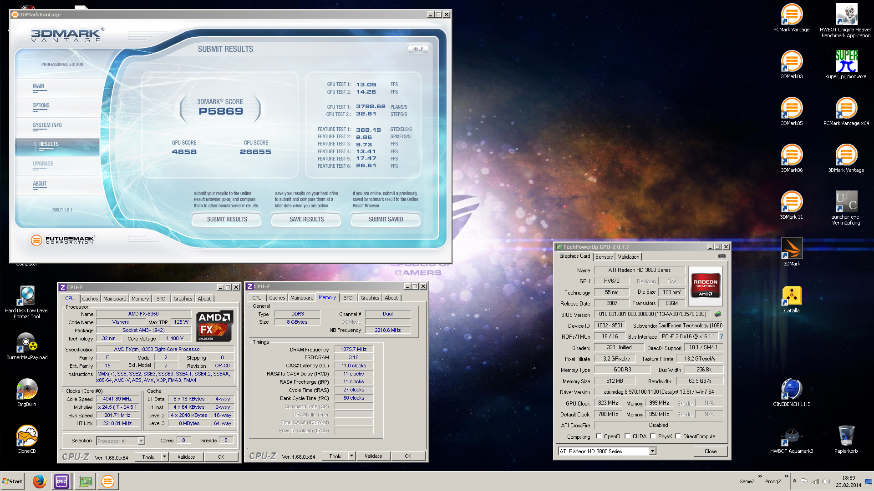The height and width of the screenshot is (491, 874).
Task: Click GPU-Z BIOS Version field
Action: point(653,314)
